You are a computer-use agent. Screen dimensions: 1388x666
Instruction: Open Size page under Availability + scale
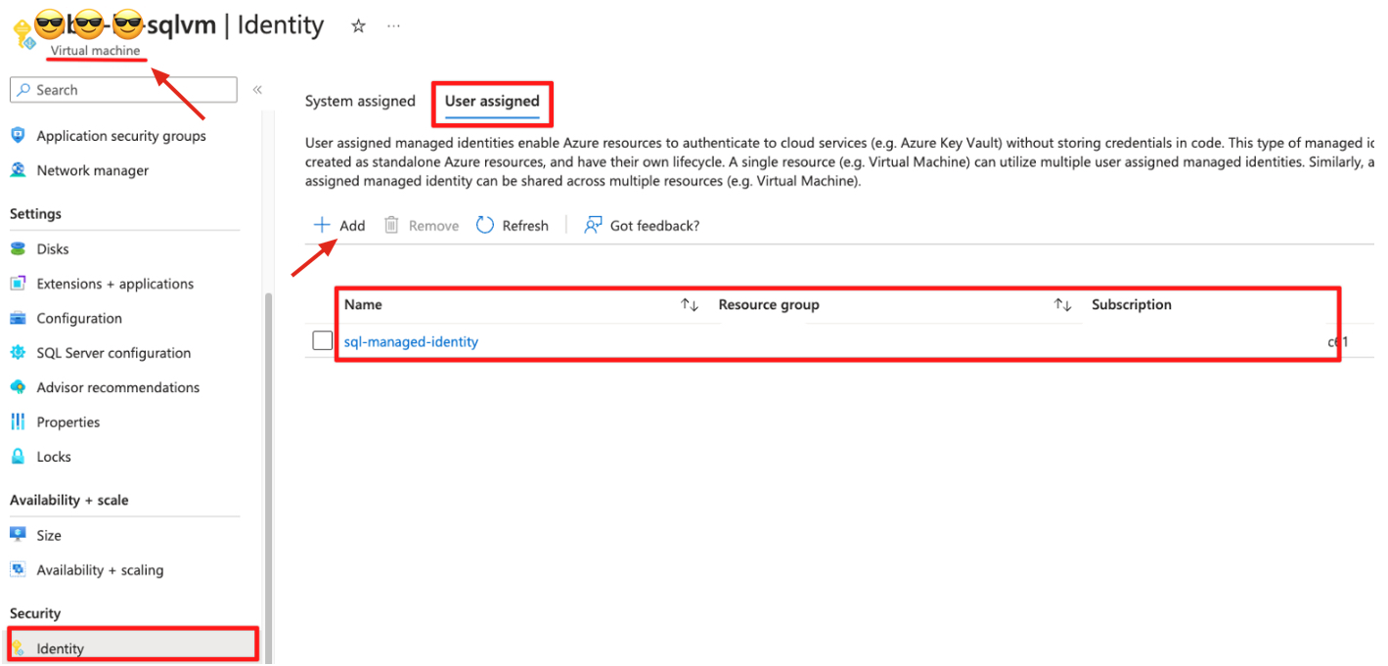tap(49, 536)
